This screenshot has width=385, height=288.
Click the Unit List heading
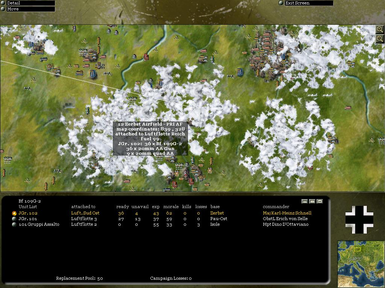(x=28, y=207)
